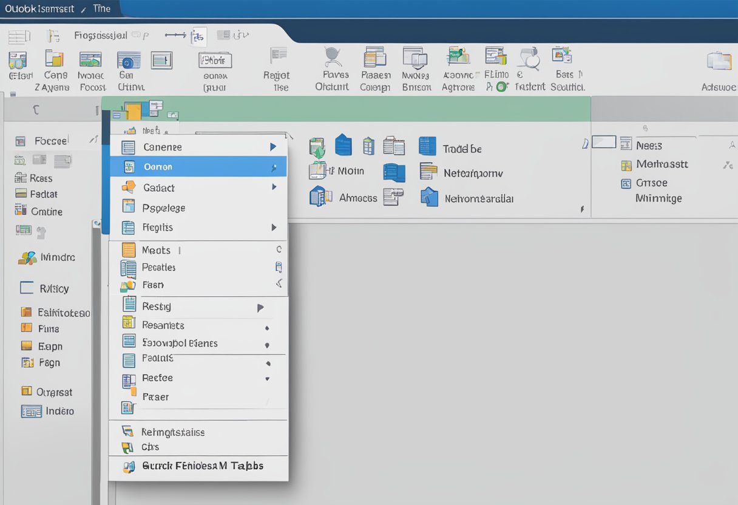Screen dimensions: 738x505
Task: Click the green progress strip above the menu
Action: tap(425, 109)
